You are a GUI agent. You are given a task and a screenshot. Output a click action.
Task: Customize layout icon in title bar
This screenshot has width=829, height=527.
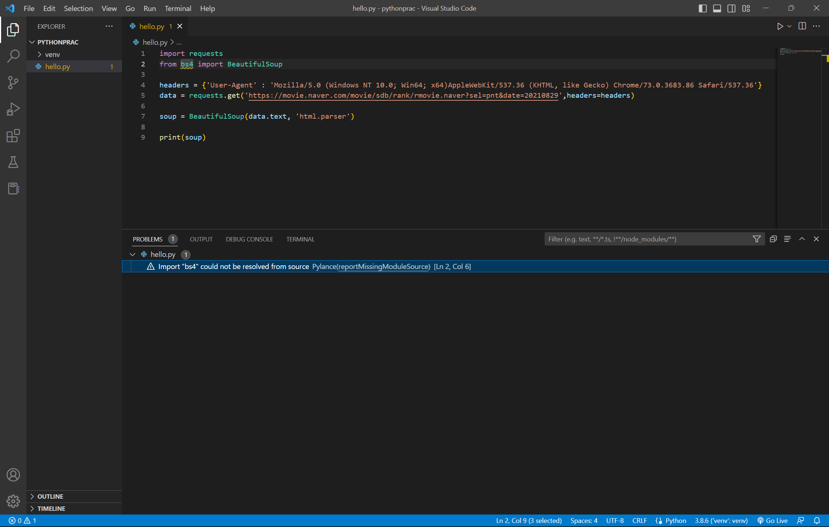[x=746, y=8]
